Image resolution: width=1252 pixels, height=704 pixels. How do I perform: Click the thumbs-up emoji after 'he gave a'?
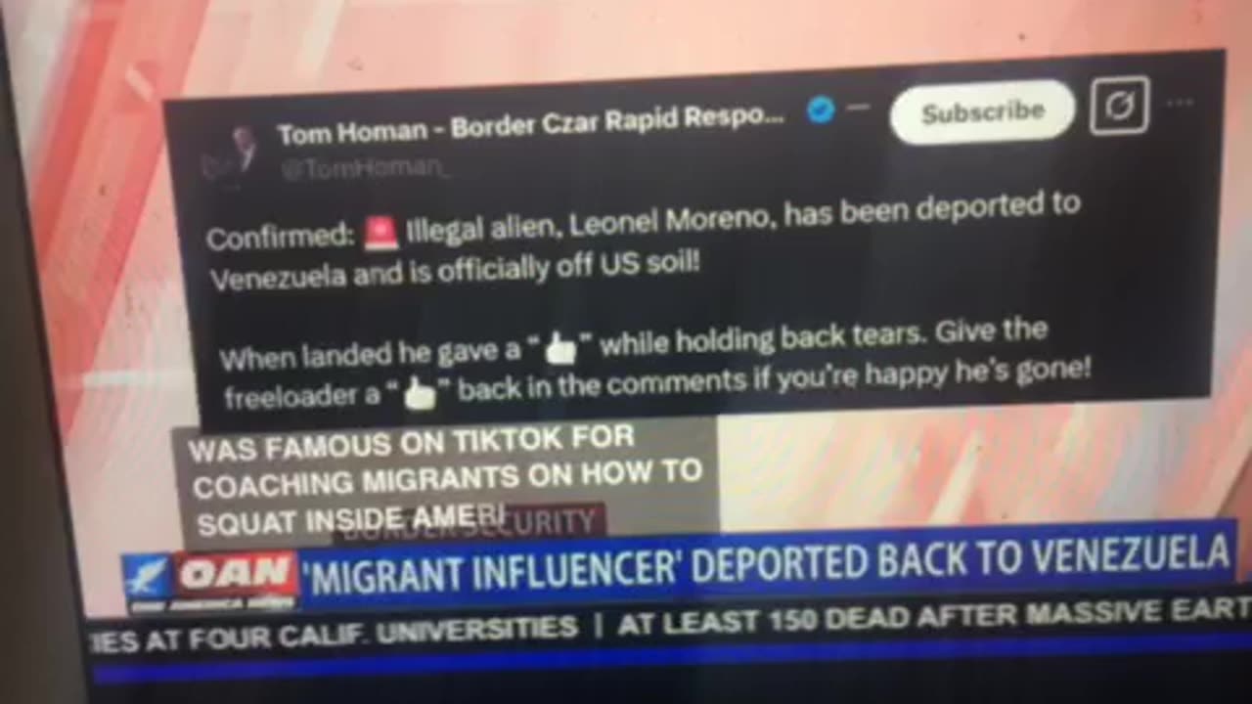click(560, 348)
